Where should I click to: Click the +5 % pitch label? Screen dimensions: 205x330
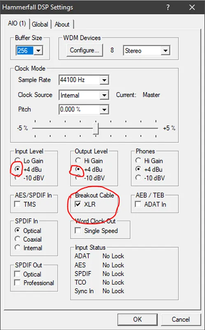point(169,128)
